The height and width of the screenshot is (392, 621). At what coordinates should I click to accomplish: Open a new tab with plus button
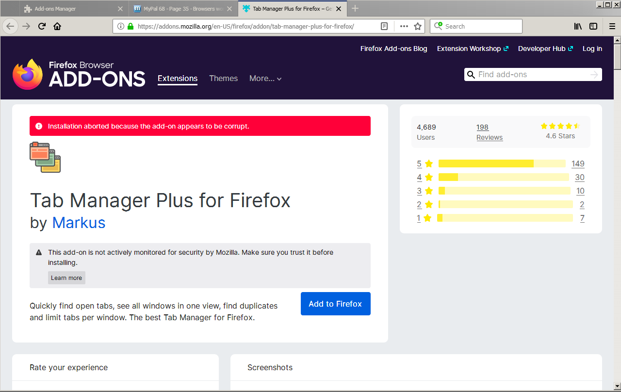[355, 8]
